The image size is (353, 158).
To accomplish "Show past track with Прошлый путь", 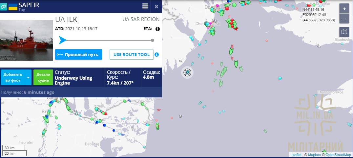I will (x=78, y=54).
